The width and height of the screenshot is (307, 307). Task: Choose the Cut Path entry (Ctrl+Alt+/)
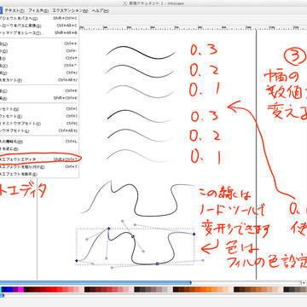click(x=39, y=80)
